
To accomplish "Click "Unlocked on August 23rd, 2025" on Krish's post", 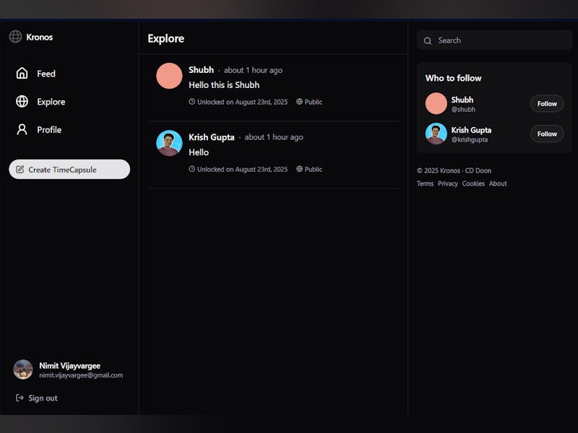I will (242, 170).
